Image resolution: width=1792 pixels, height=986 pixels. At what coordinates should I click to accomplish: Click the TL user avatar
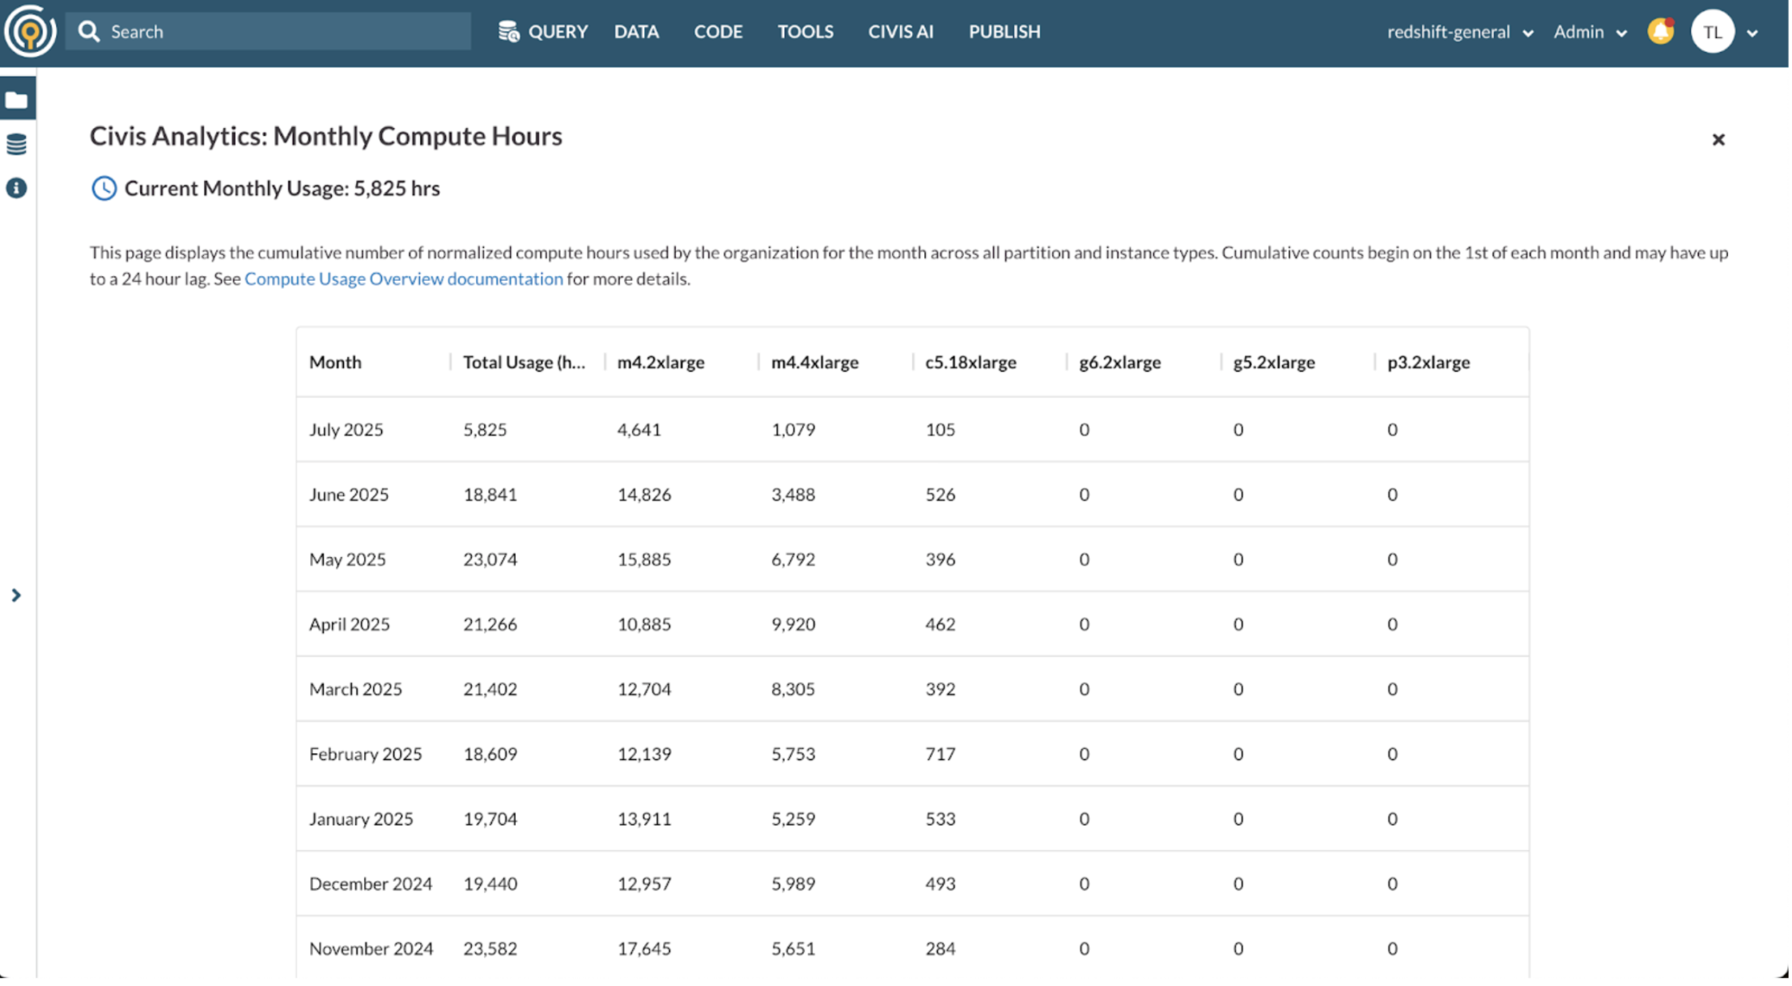pos(1711,32)
